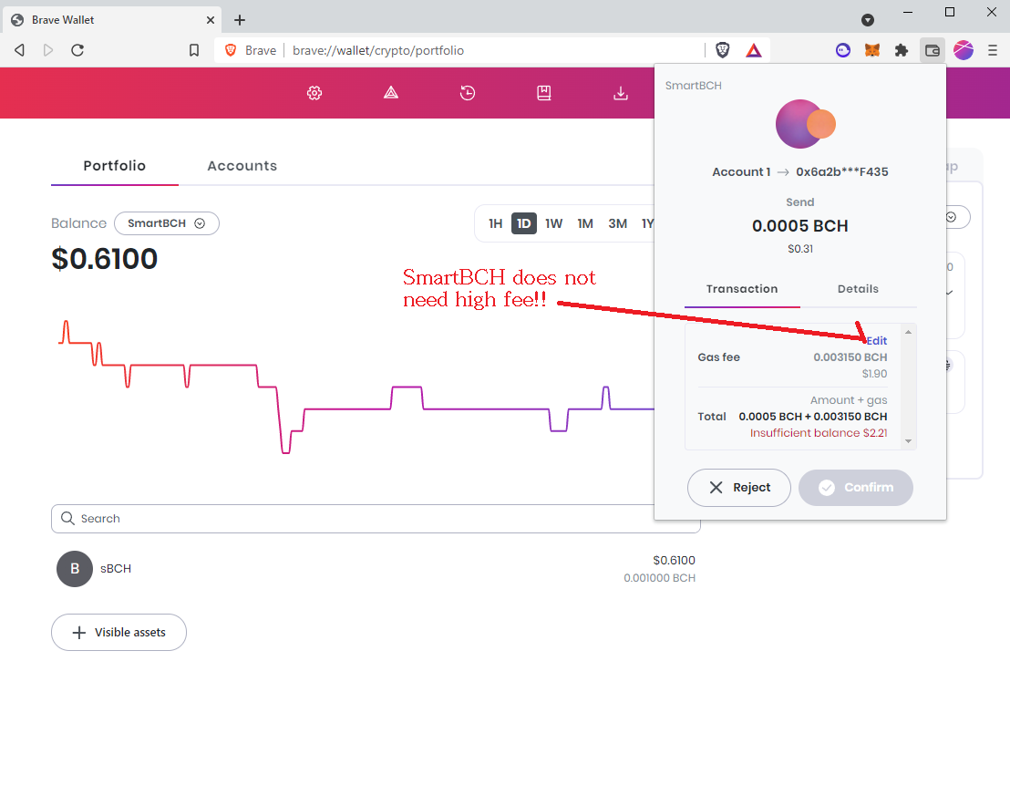Click recipient address 0x6a2b***F435
1010x806 pixels.
[842, 172]
